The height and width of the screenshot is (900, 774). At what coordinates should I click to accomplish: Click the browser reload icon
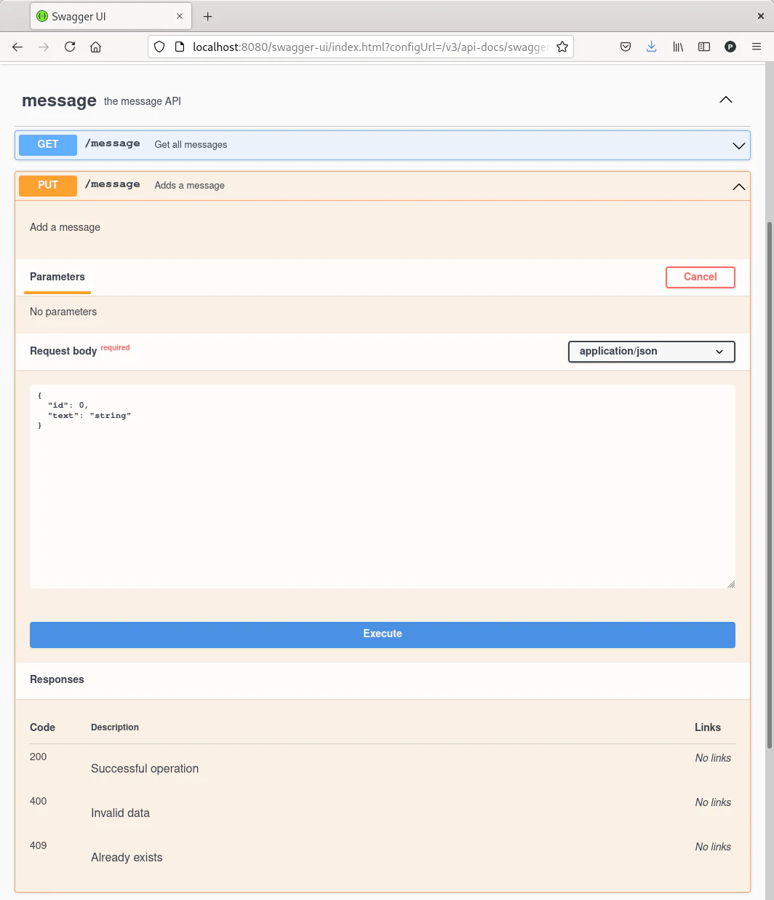70,47
